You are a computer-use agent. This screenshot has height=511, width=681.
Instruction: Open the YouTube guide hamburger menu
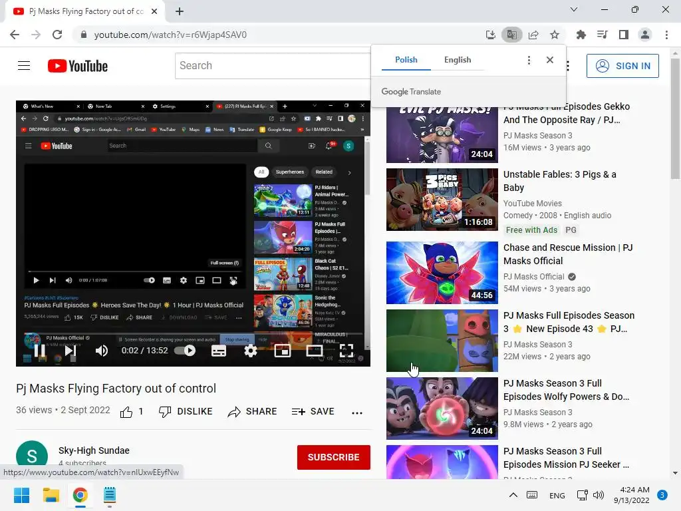pyautogui.click(x=24, y=66)
